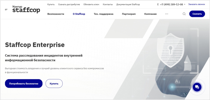The image size is (210, 100).
Task: Open the Возможности menu
Action: [x=56, y=14]
